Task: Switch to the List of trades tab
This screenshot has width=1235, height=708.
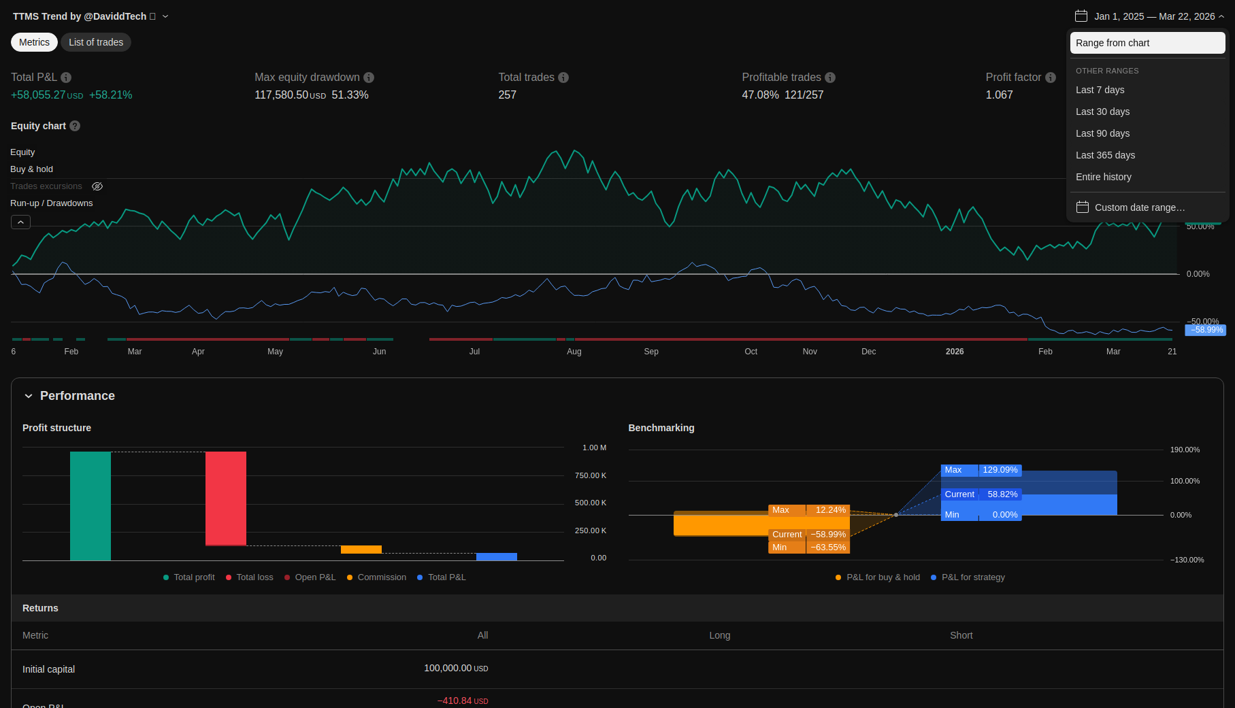Action: [96, 42]
